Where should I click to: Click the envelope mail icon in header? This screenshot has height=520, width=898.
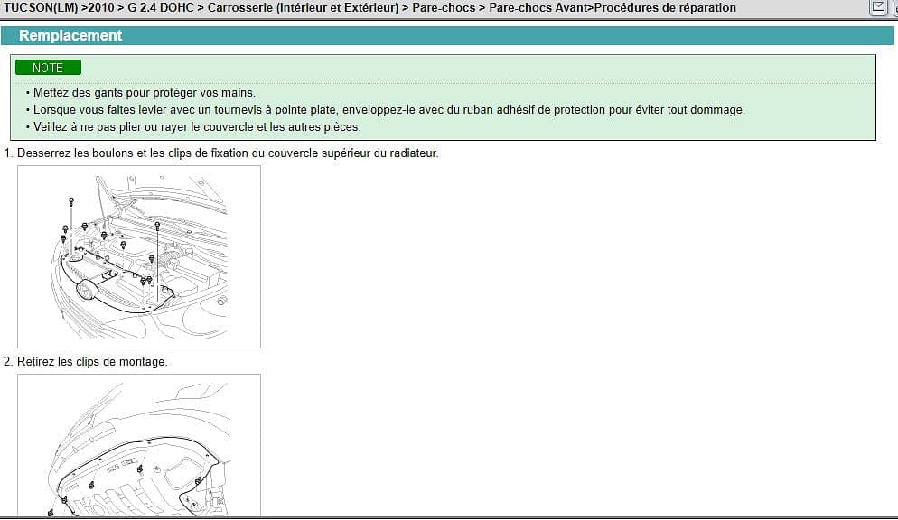click(x=876, y=7)
